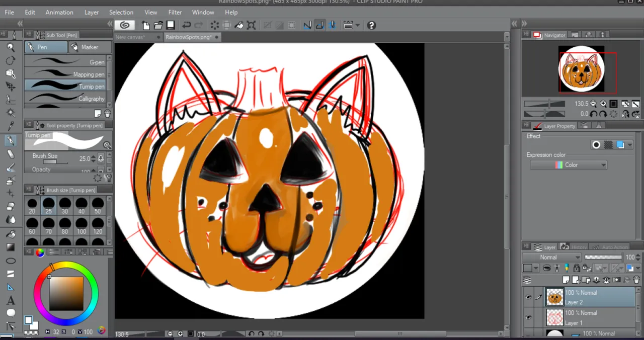This screenshot has height=340, width=644.
Task: Hide Layer 1 visibility eye
Action: click(x=528, y=317)
